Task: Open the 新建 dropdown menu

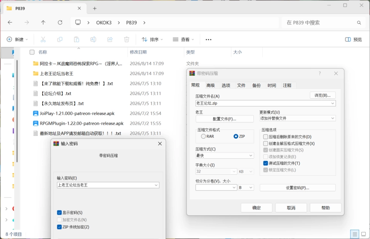Action: click(17, 39)
